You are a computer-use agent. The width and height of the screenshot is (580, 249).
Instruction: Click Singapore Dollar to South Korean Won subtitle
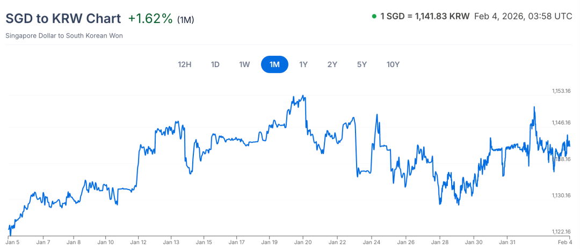(x=63, y=36)
